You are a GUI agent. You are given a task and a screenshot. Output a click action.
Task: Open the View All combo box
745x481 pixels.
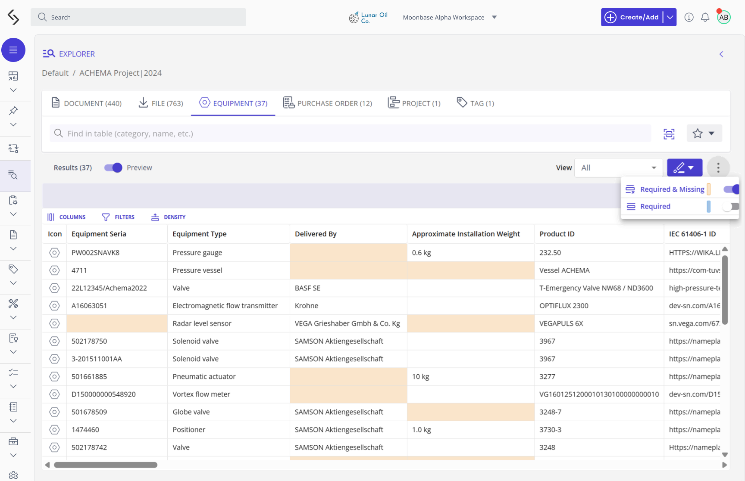pyautogui.click(x=618, y=168)
